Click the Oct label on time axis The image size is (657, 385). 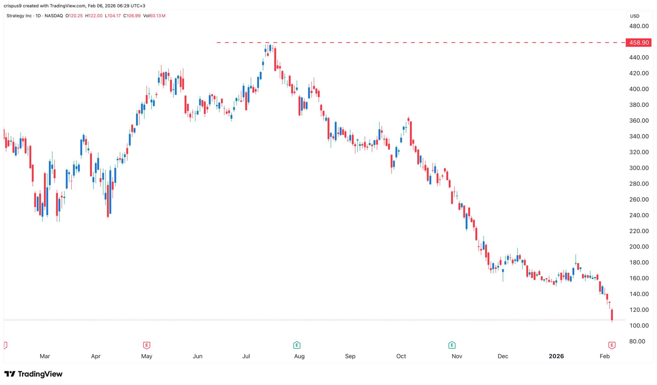pyautogui.click(x=401, y=356)
